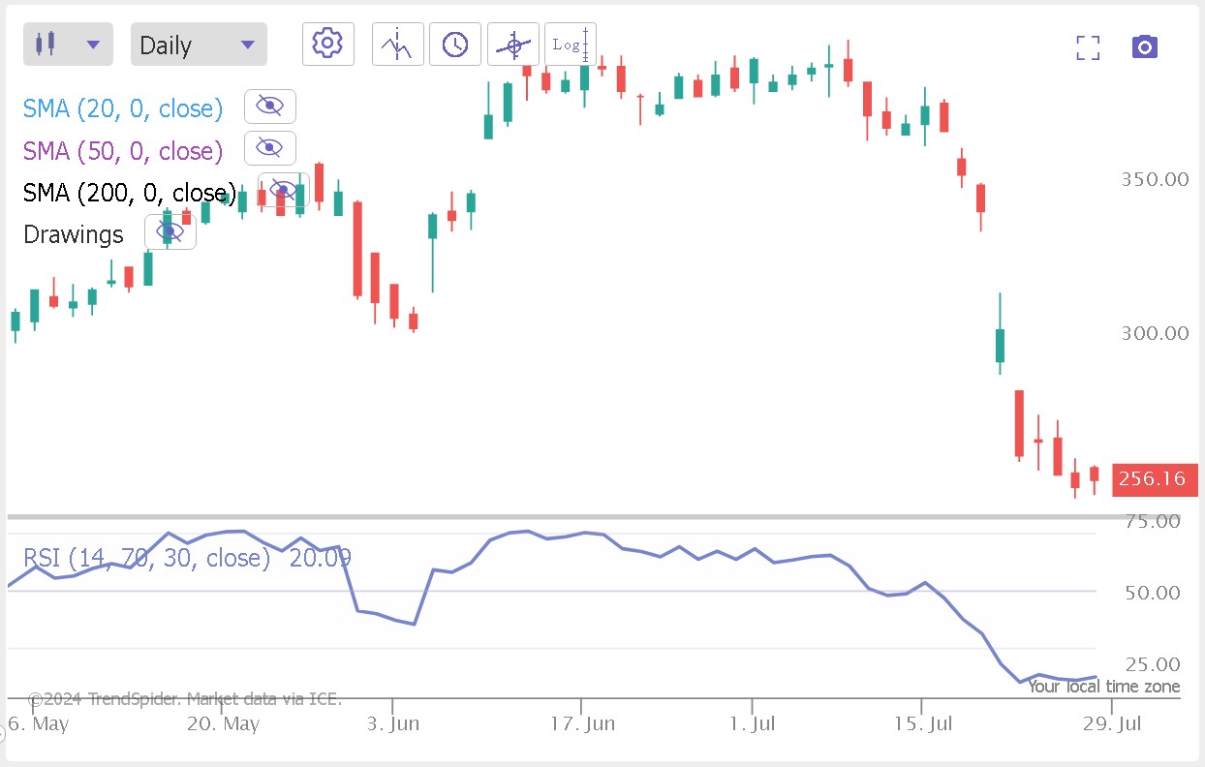This screenshot has height=767, width=1205.
Task: Click the SMA (20, 0, close) label
Action: point(123,108)
